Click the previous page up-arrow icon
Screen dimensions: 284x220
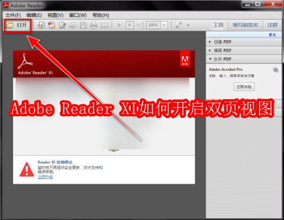point(119,25)
